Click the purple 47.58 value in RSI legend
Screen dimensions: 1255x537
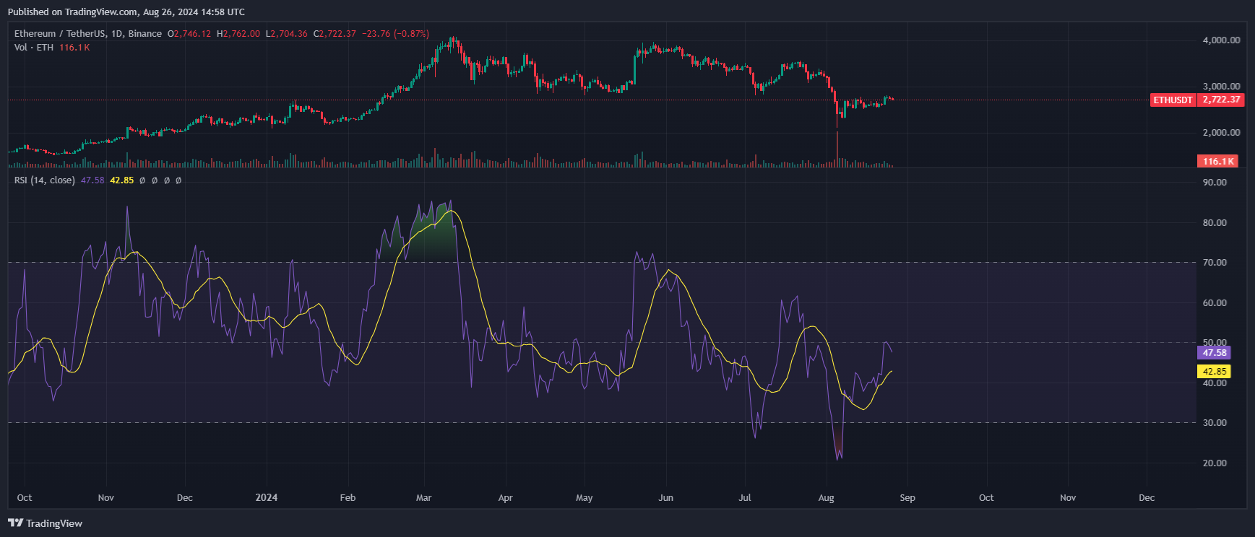click(x=92, y=180)
